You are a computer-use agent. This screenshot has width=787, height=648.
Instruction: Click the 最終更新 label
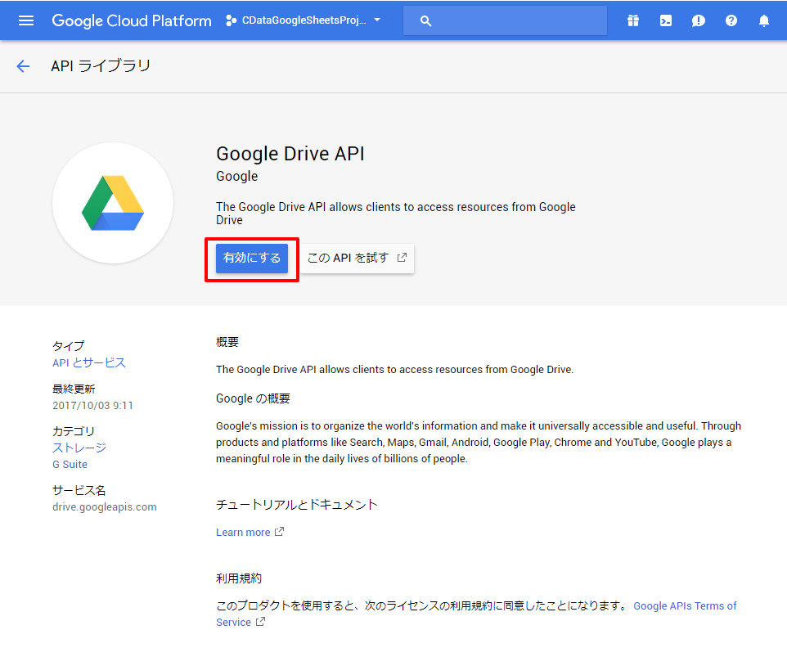click(x=74, y=389)
